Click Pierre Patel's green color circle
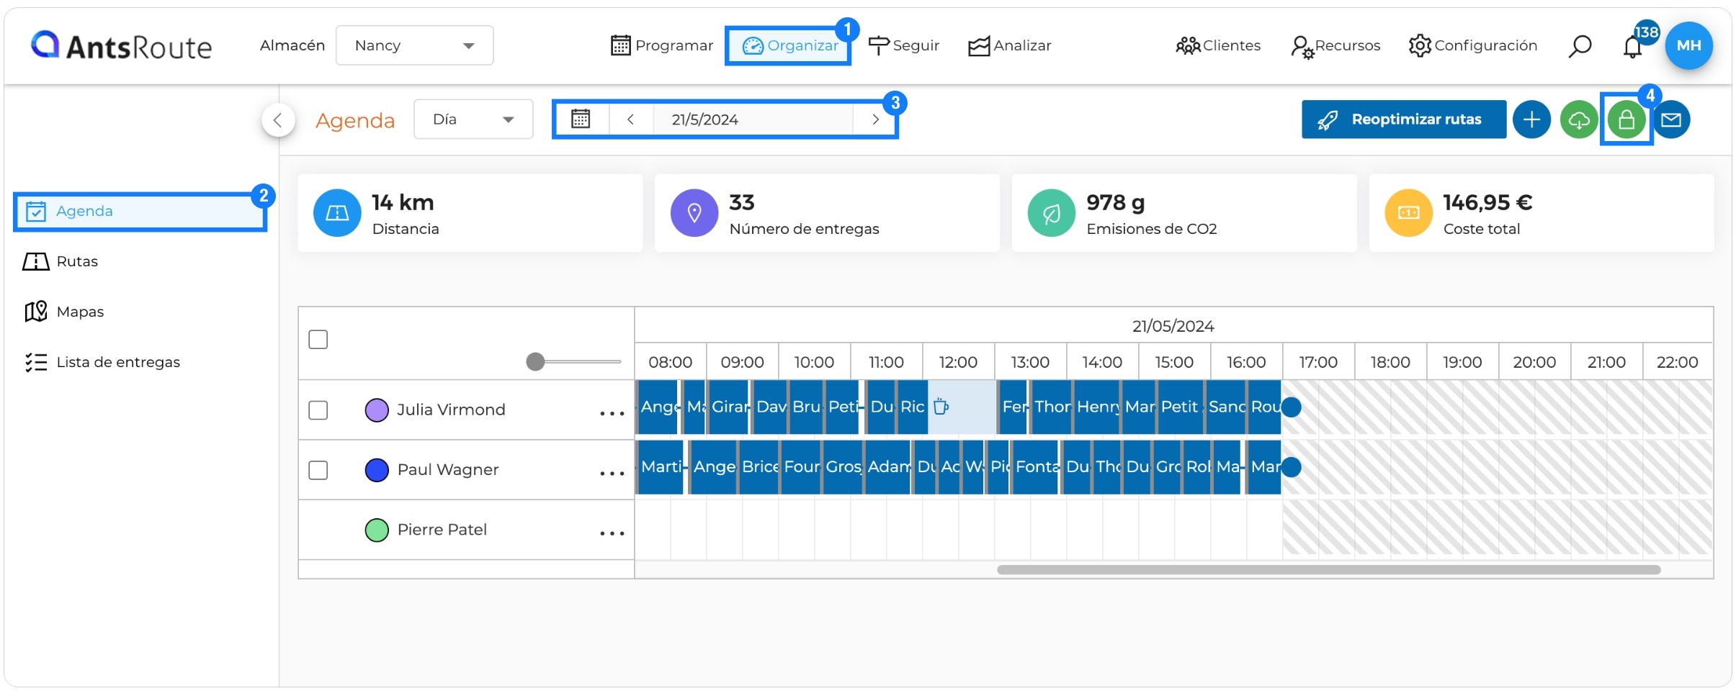The width and height of the screenshot is (1736, 696). point(377,530)
